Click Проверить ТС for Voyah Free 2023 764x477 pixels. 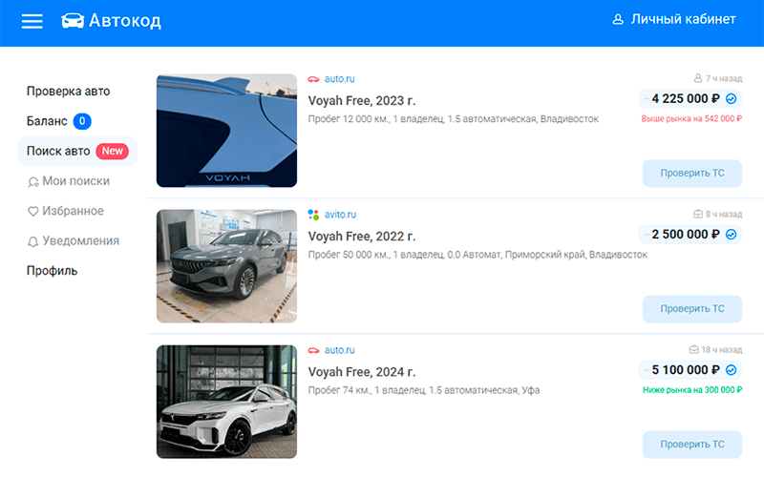coord(691,174)
